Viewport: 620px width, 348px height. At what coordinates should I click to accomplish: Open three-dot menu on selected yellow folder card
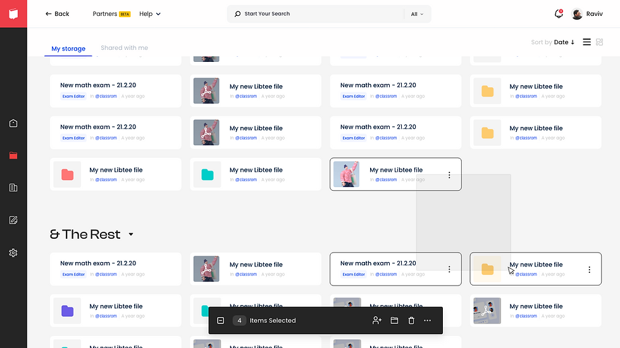[589, 270]
